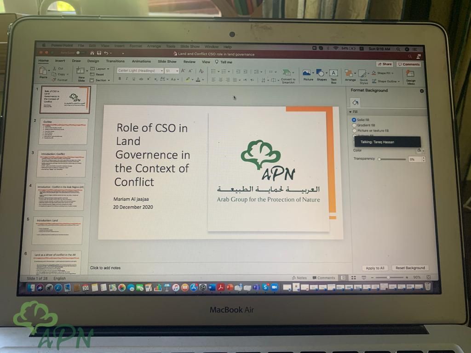Click the center text alignment icon
The image size is (471, 353).
pos(220,80)
